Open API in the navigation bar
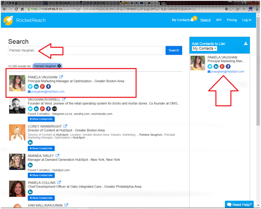The image size is (261, 209). pos(219,20)
